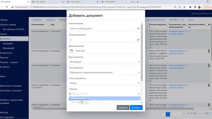The width and height of the screenshot is (212, 119).
Task: Open 'Главная' in the sidebar
Action: 4,20
